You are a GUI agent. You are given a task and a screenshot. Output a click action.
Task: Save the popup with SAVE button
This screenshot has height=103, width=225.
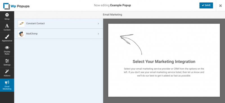click(206, 5)
